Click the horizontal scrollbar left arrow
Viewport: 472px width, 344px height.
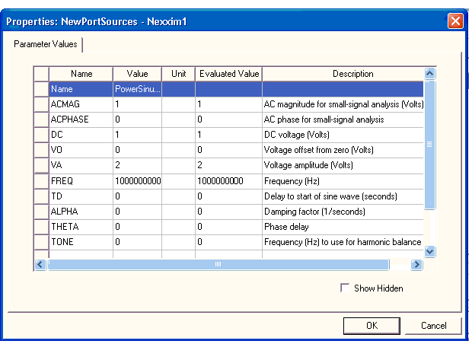click(x=40, y=265)
